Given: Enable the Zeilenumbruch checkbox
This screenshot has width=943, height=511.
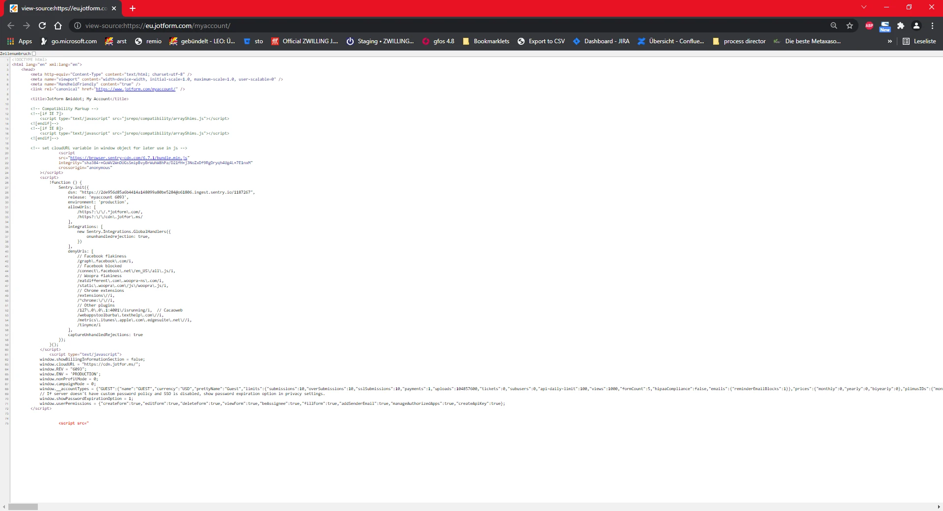Looking at the screenshot, I should (33, 54).
